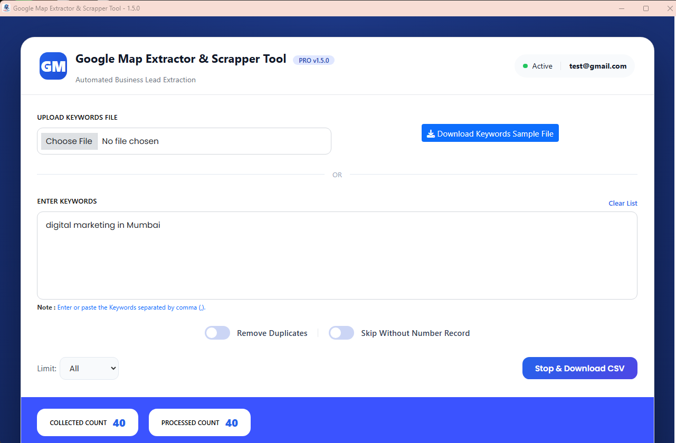
Task: Click the keywords separated by comma note
Action: click(131, 307)
